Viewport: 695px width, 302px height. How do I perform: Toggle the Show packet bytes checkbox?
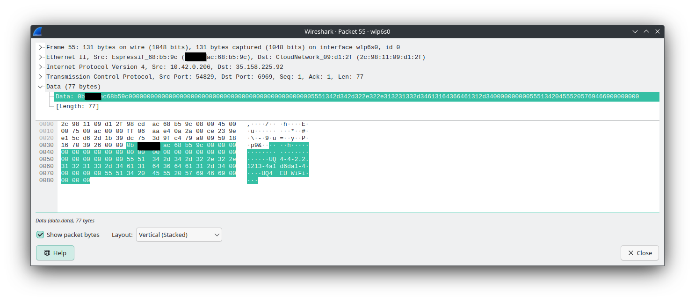click(x=40, y=235)
